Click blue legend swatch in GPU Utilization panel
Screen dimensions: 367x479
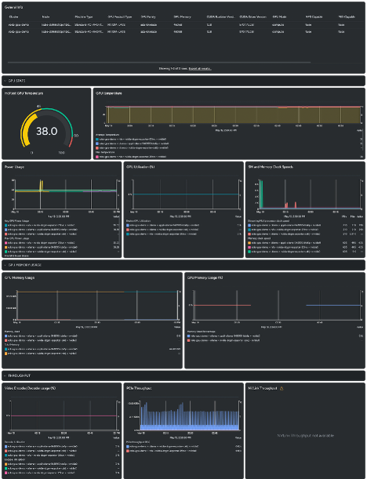click(128, 225)
